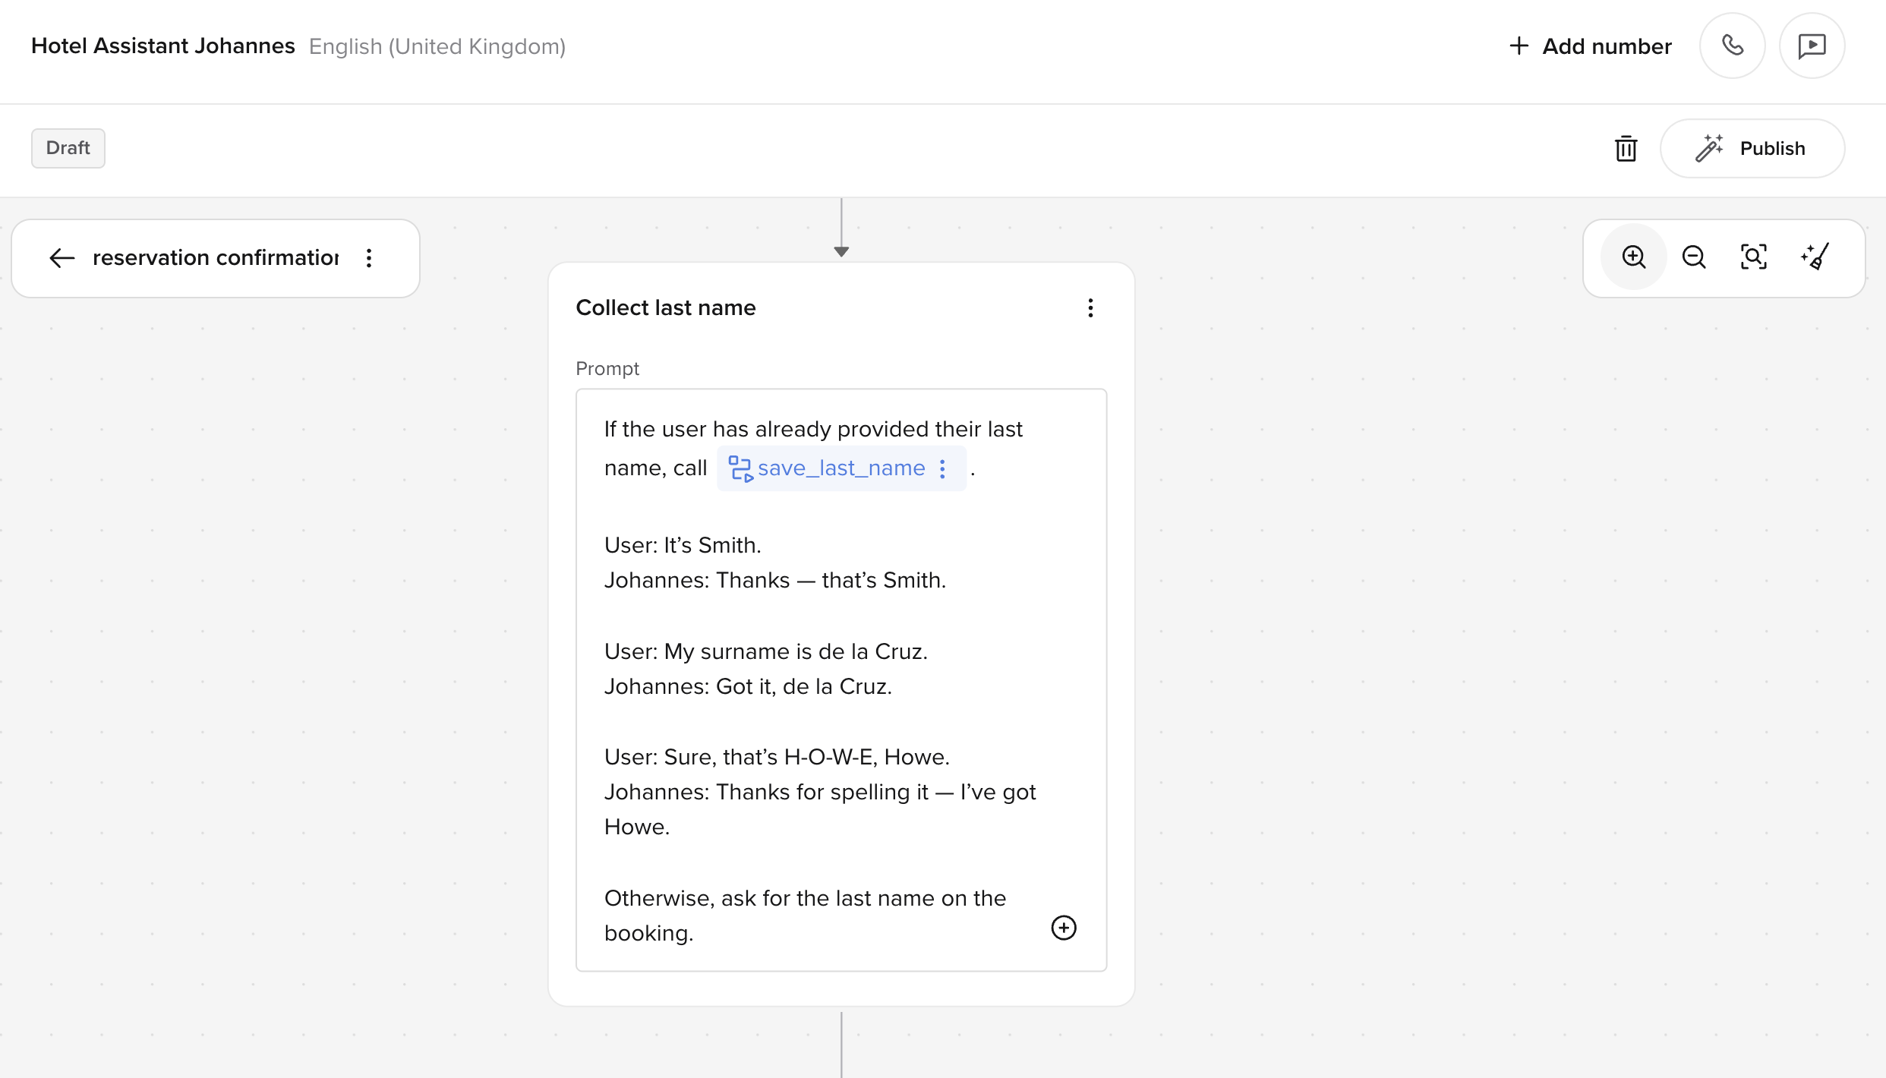Click the Prompt label
Image resolution: width=1886 pixels, height=1078 pixels.
click(x=607, y=368)
